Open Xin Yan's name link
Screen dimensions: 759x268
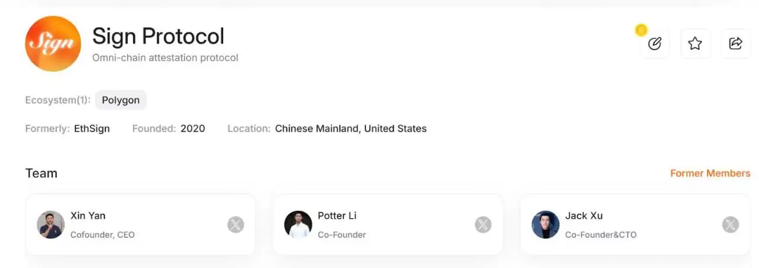coord(88,216)
